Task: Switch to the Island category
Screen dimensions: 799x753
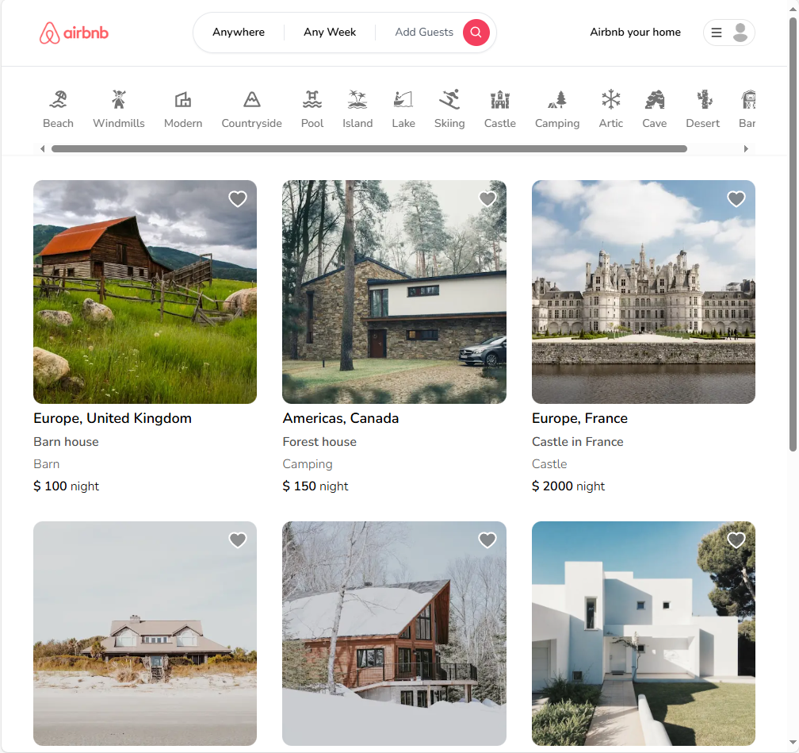Action: point(357,100)
